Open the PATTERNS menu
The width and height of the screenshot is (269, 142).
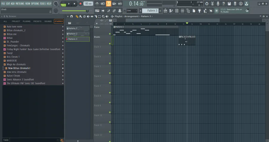[20, 4]
